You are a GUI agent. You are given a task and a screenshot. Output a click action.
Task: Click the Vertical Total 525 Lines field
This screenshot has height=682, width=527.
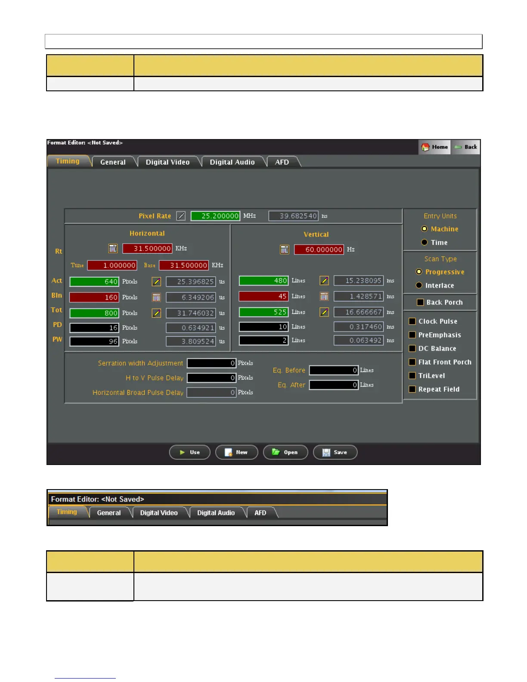pyautogui.click(x=264, y=312)
